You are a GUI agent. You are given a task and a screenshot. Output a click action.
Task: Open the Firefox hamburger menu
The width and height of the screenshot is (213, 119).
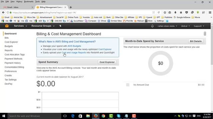pyautogui.click(x=210, y=13)
